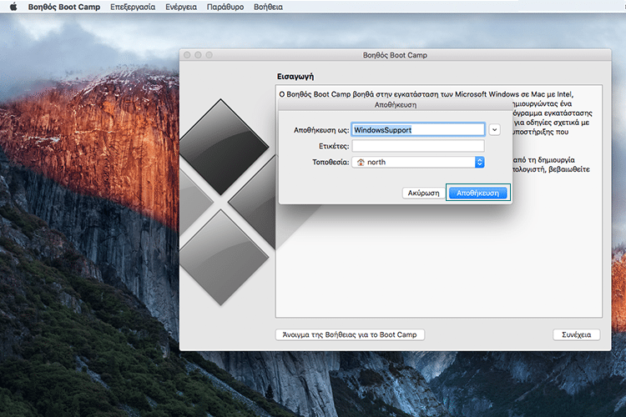Click the home folder icon next to north

(x=361, y=162)
